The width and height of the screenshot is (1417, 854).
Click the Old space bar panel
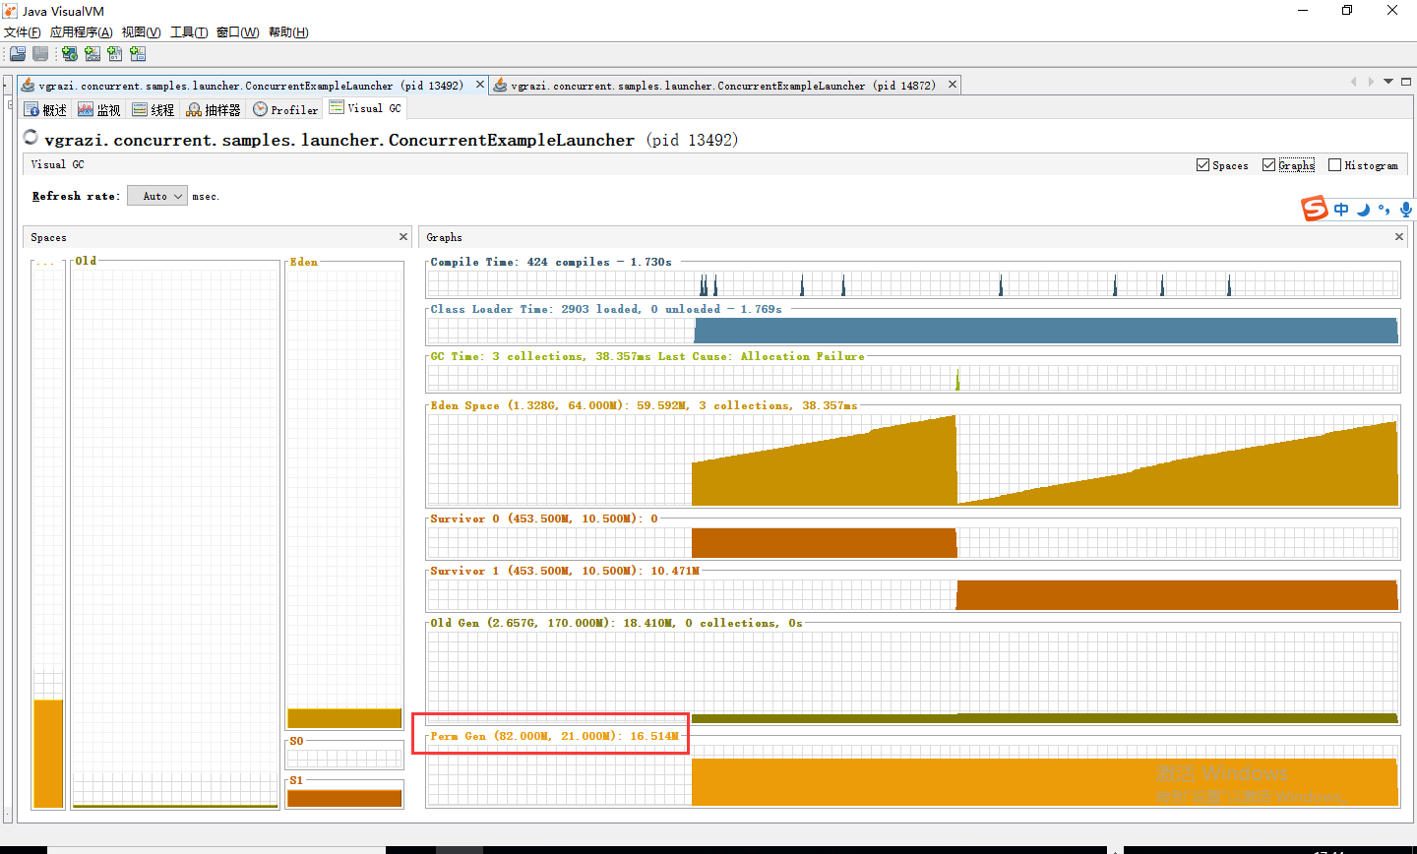coord(175,534)
